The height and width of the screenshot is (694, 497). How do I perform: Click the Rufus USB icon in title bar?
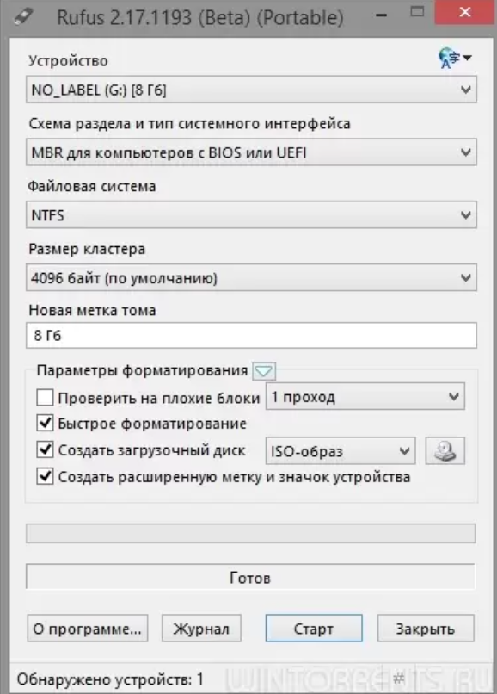23,16
